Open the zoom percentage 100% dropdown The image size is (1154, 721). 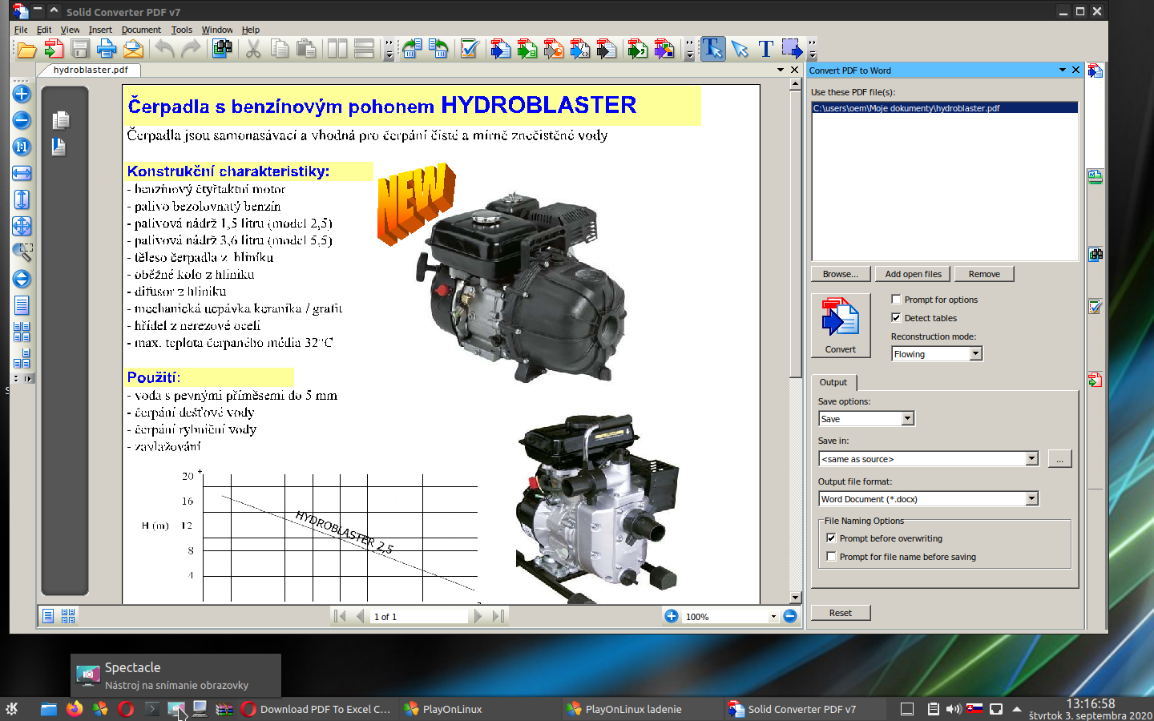click(773, 617)
